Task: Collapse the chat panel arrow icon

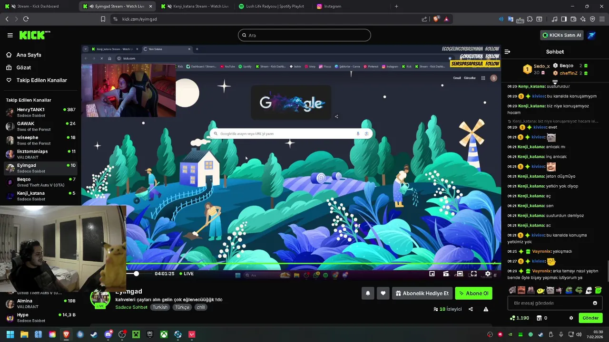Action: (507, 52)
